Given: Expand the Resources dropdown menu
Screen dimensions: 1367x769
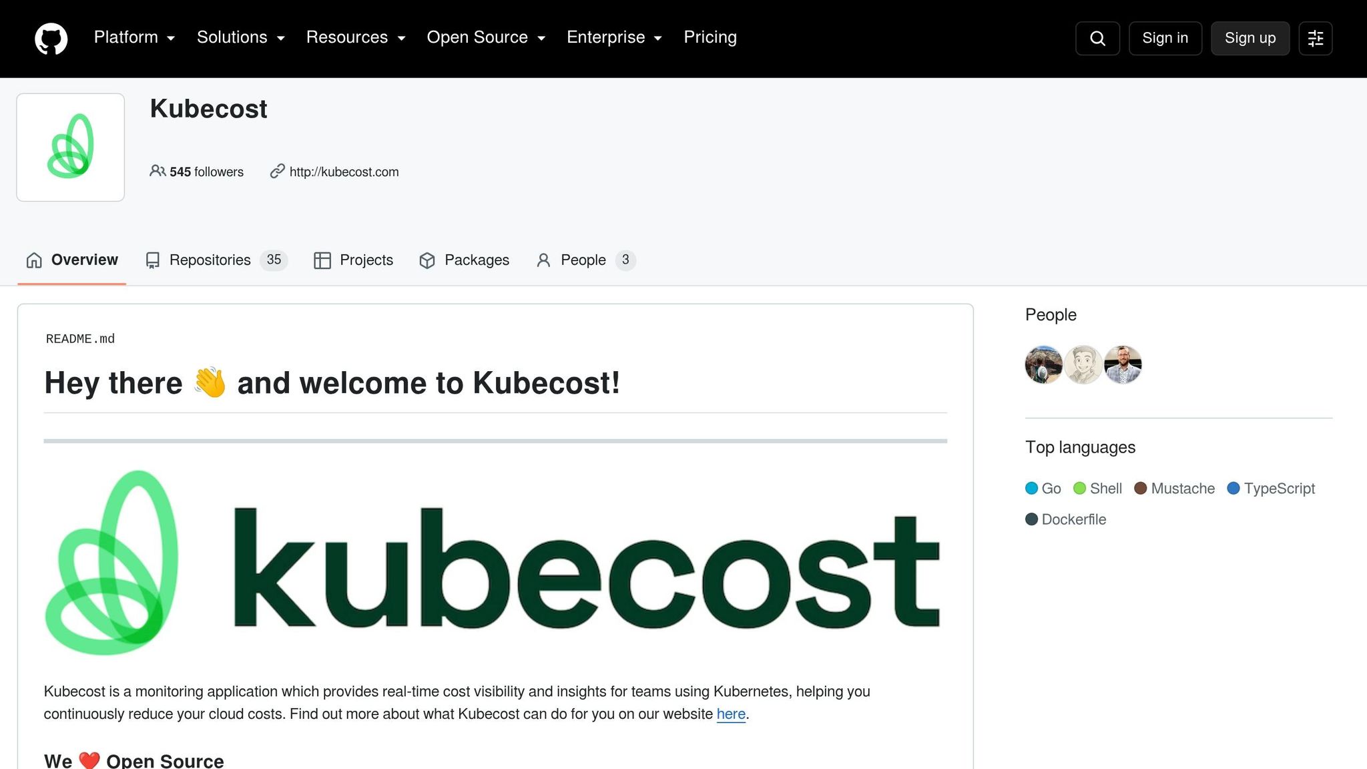Looking at the screenshot, I should [356, 37].
